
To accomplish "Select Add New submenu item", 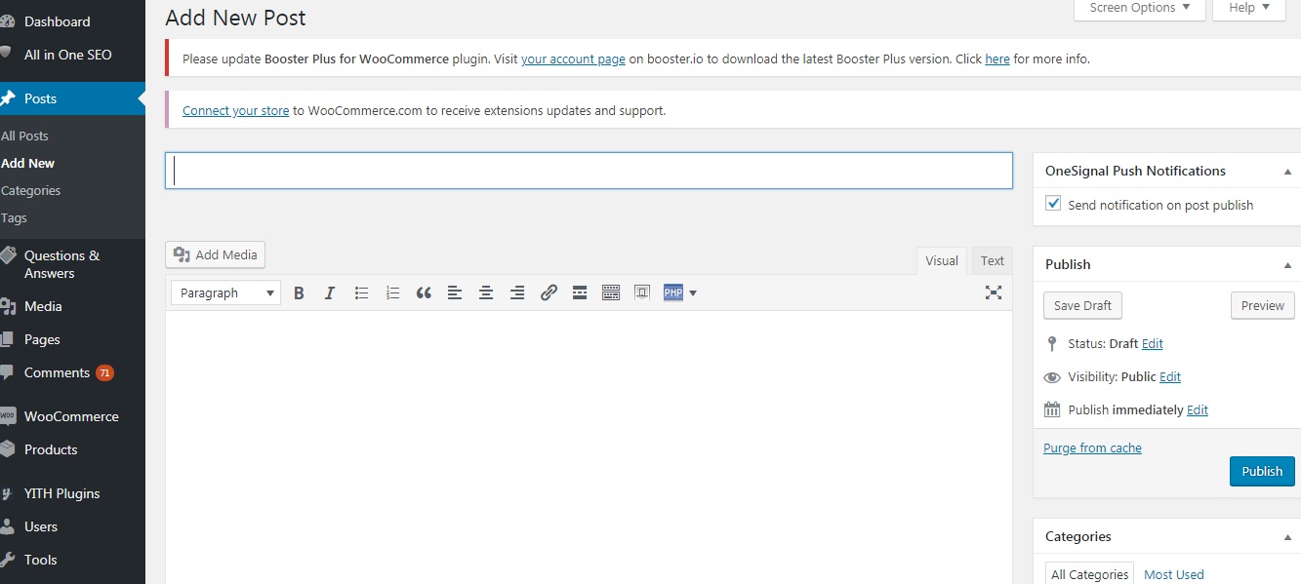I will 27,163.
